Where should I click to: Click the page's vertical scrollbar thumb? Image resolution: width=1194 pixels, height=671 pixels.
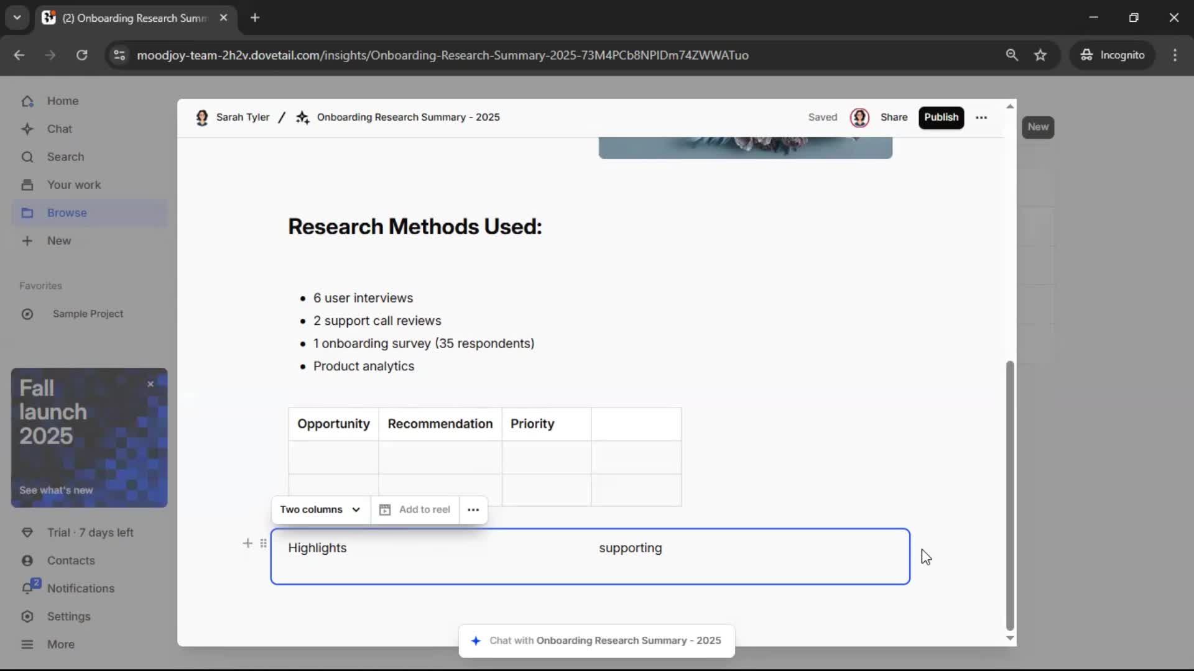coord(1010,495)
